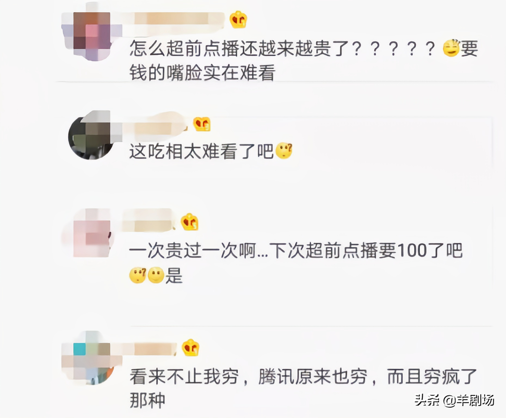The height and width of the screenshot is (418, 506).
Task: Open the dark round avatar of second commenter
Action: [x=91, y=135]
